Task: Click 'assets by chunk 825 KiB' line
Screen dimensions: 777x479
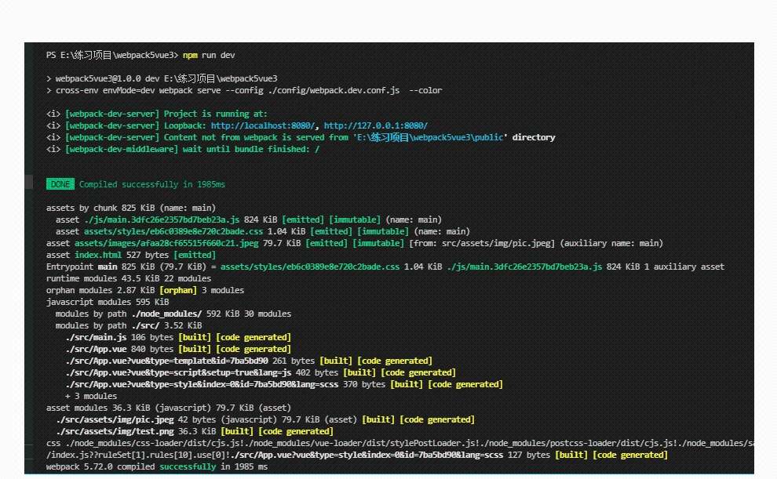Action: 131,208
